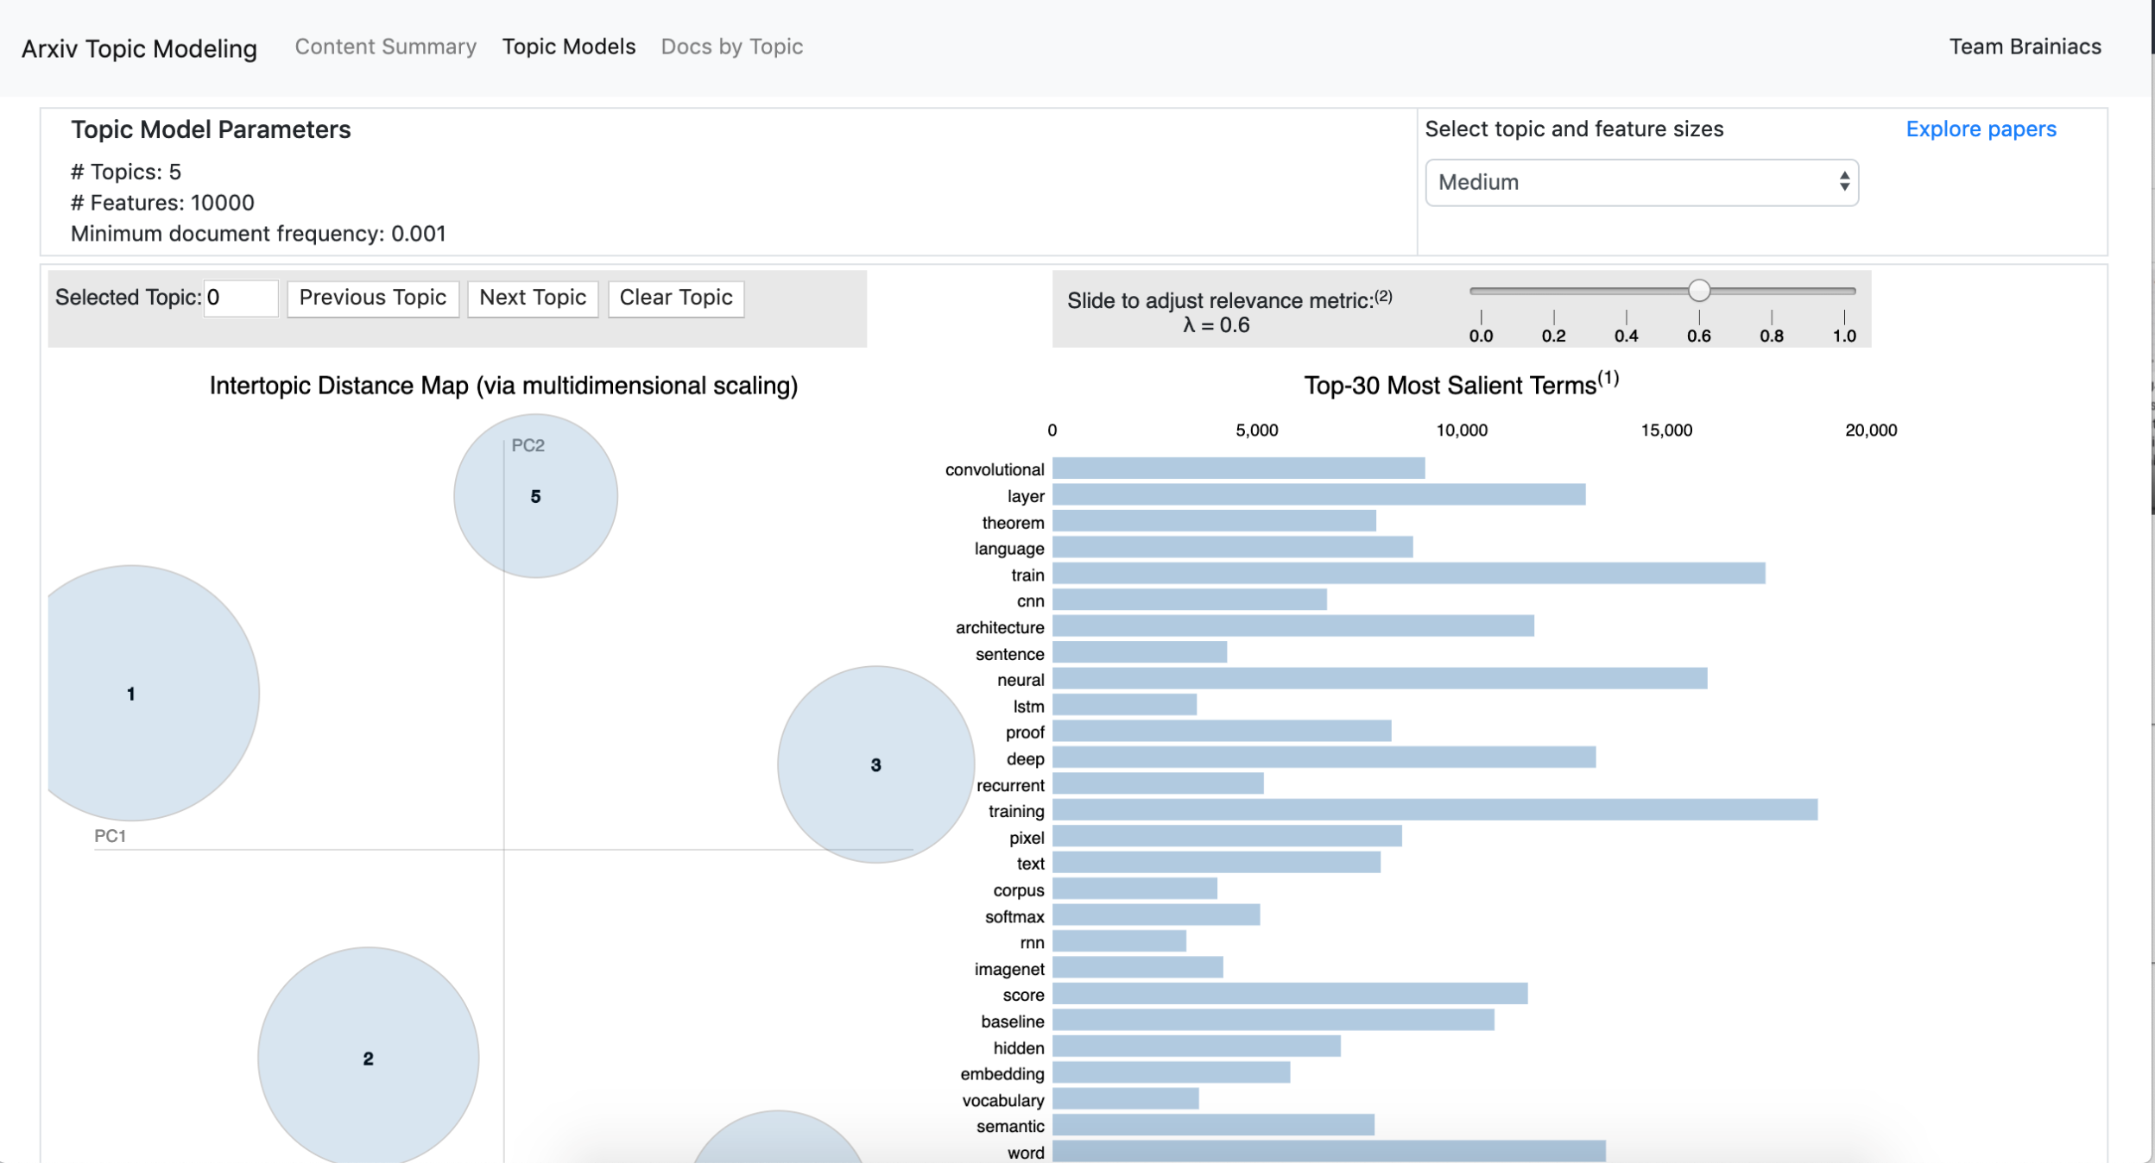
Task: Click the Previous Topic button
Action: [x=372, y=298]
